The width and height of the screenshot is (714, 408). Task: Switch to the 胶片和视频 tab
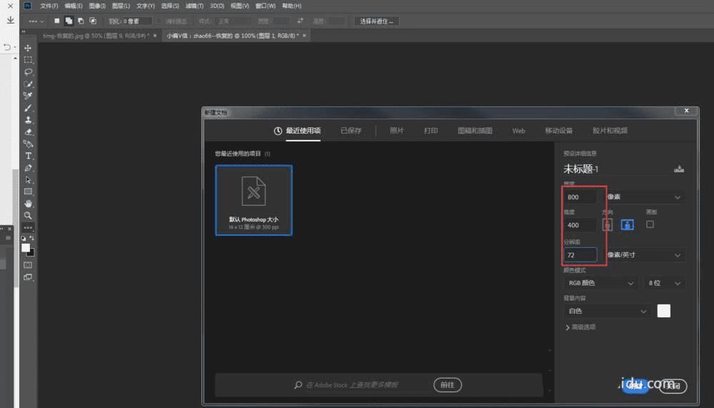click(x=610, y=130)
